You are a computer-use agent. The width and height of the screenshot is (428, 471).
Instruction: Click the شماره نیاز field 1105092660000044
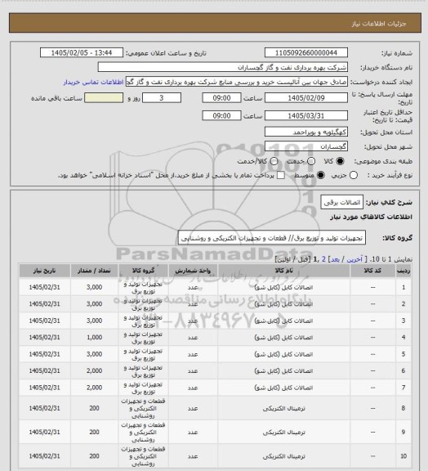point(306,52)
